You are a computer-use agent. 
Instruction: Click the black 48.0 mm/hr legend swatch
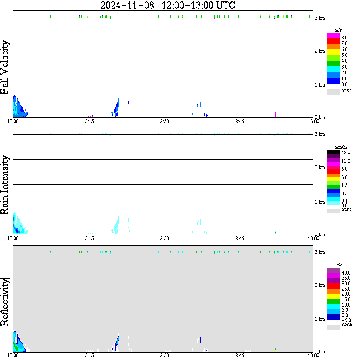coord(334,152)
